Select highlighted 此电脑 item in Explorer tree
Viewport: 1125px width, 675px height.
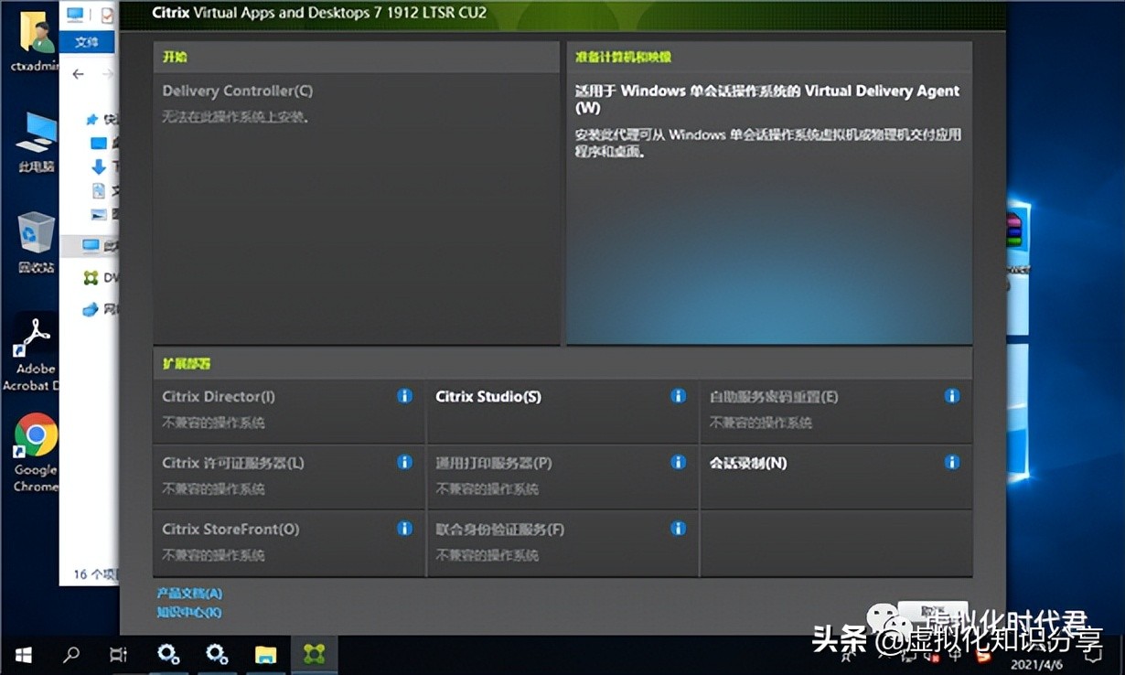pyautogui.click(x=90, y=245)
